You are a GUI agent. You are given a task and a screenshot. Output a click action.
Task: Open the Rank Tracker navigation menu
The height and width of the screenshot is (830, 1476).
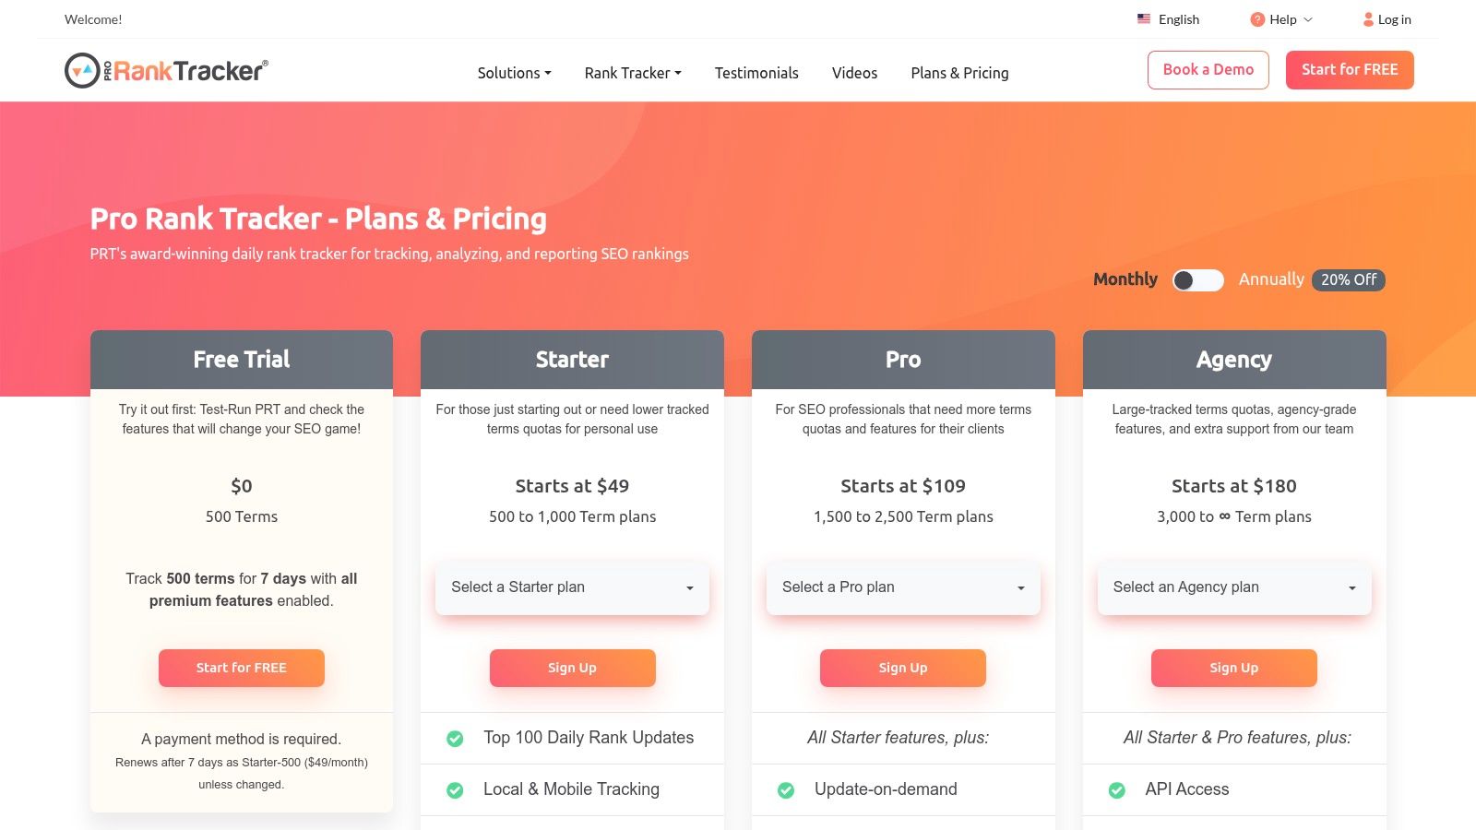click(633, 73)
